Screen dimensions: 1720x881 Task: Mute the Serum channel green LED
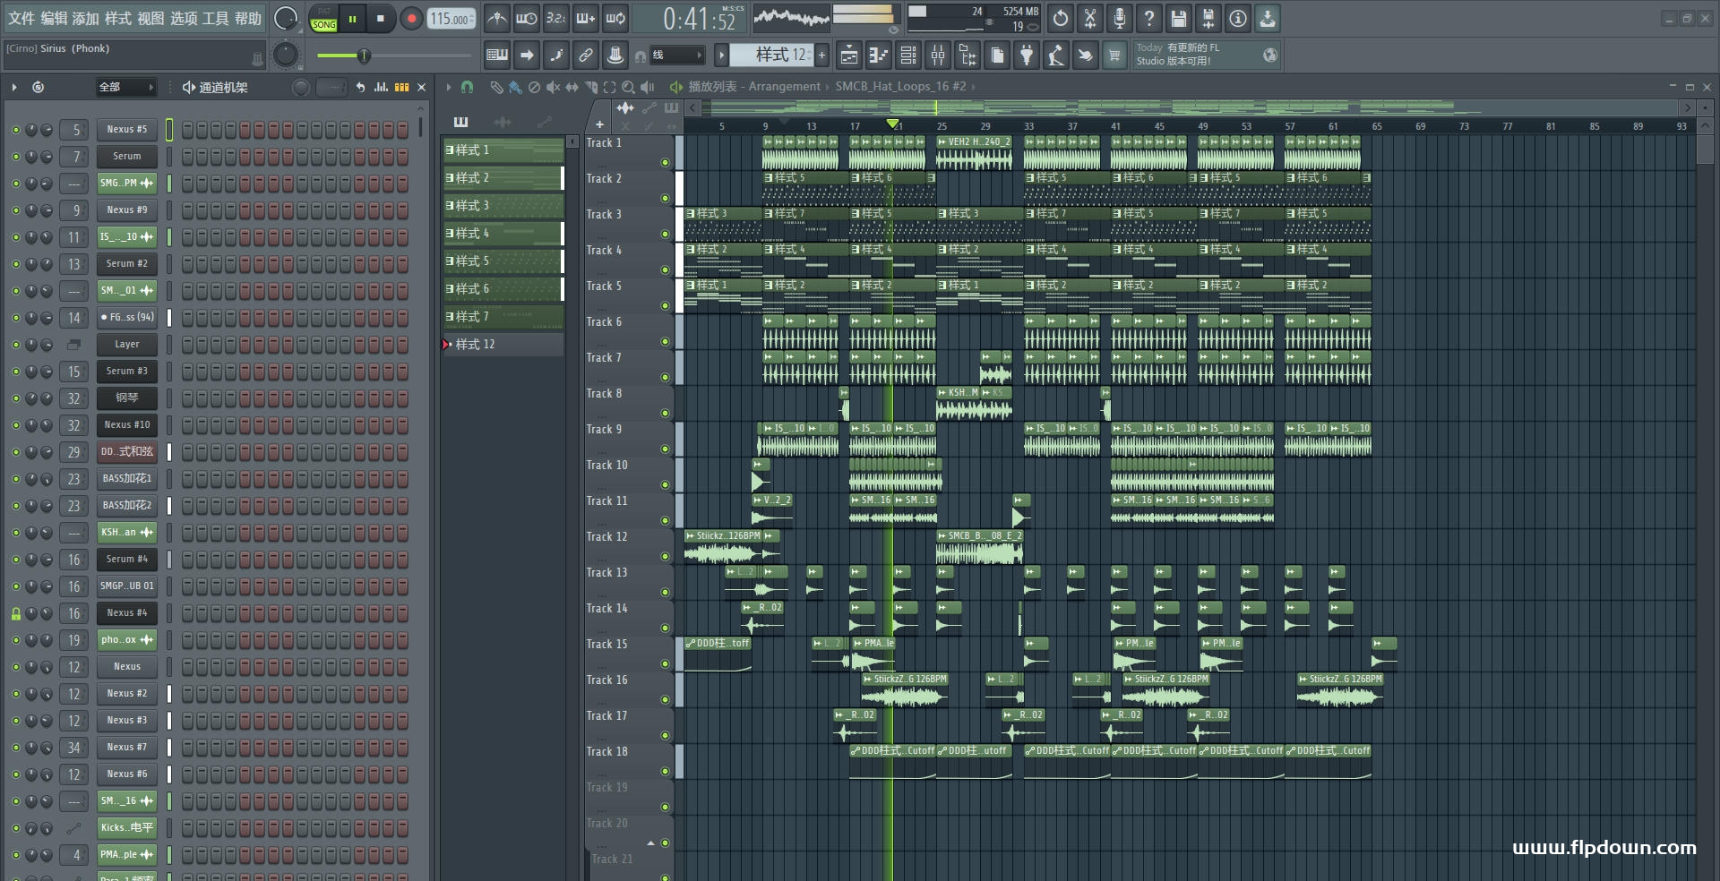15,157
